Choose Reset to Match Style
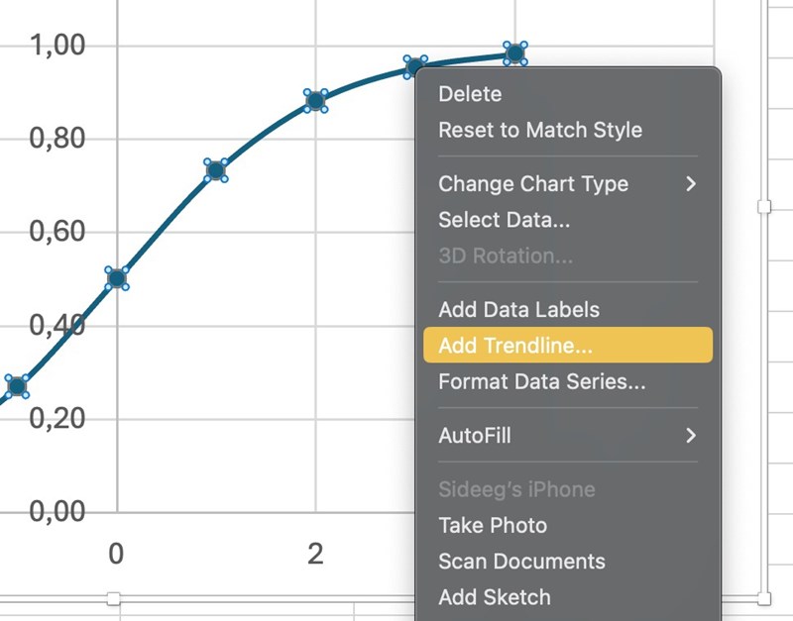The height and width of the screenshot is (621, 793). 539,130
